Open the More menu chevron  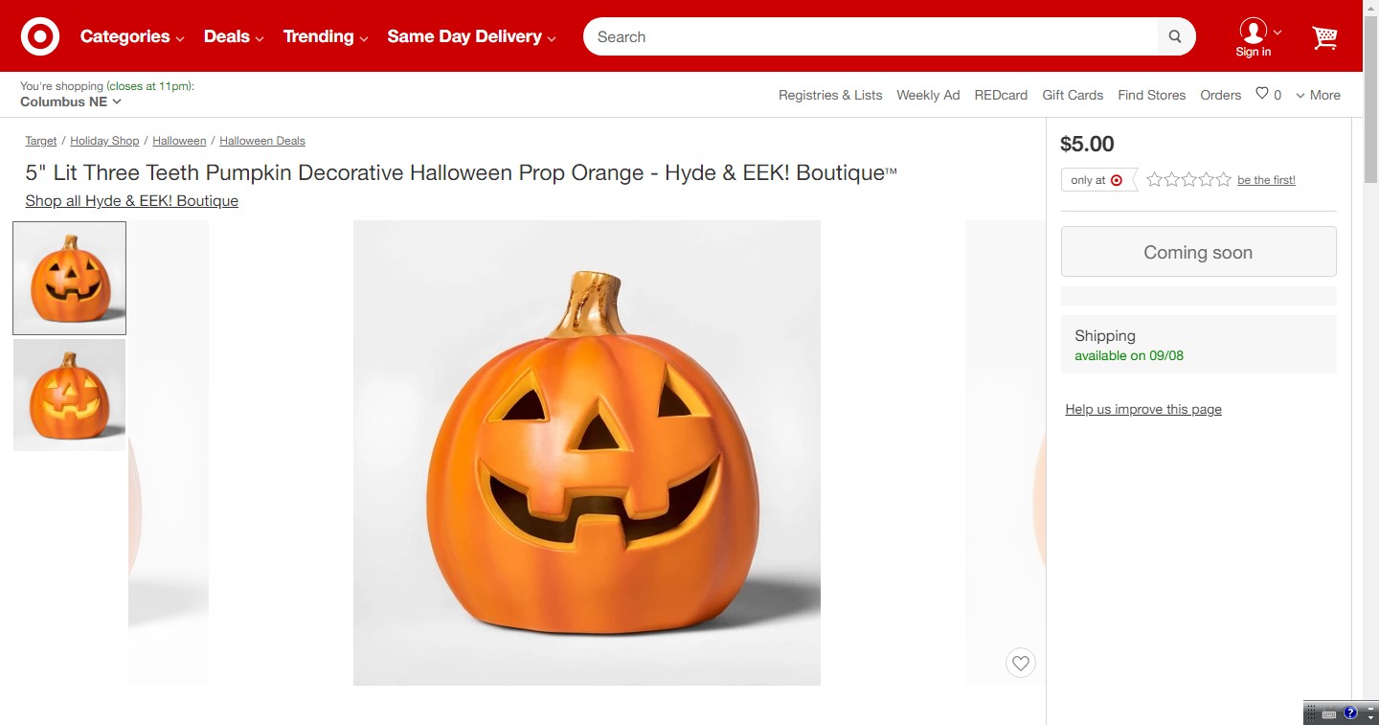(x=1318, y=95)
